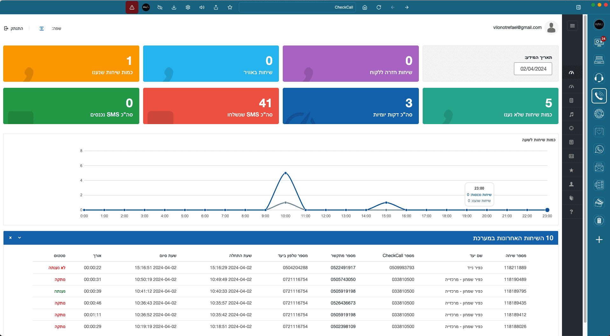Mute sound using the speaker icon
This screenshot has width=610, height=336.
[202, 7]
